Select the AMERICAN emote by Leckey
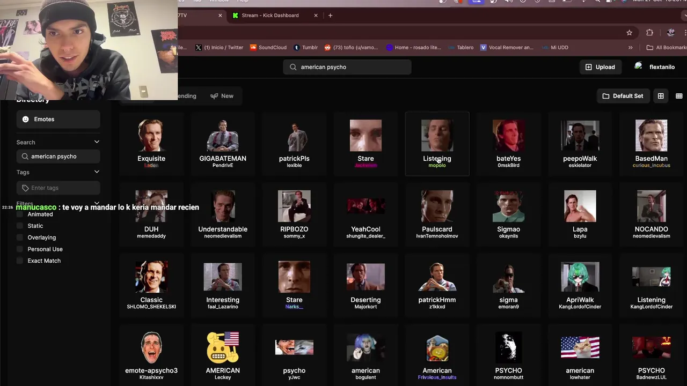Viewport: 687px width, 386px height. [223, 355]
